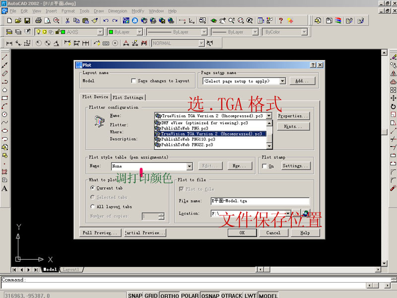
Task: Click the plotter list scrollbar down arrow
Action: (269, 146)
